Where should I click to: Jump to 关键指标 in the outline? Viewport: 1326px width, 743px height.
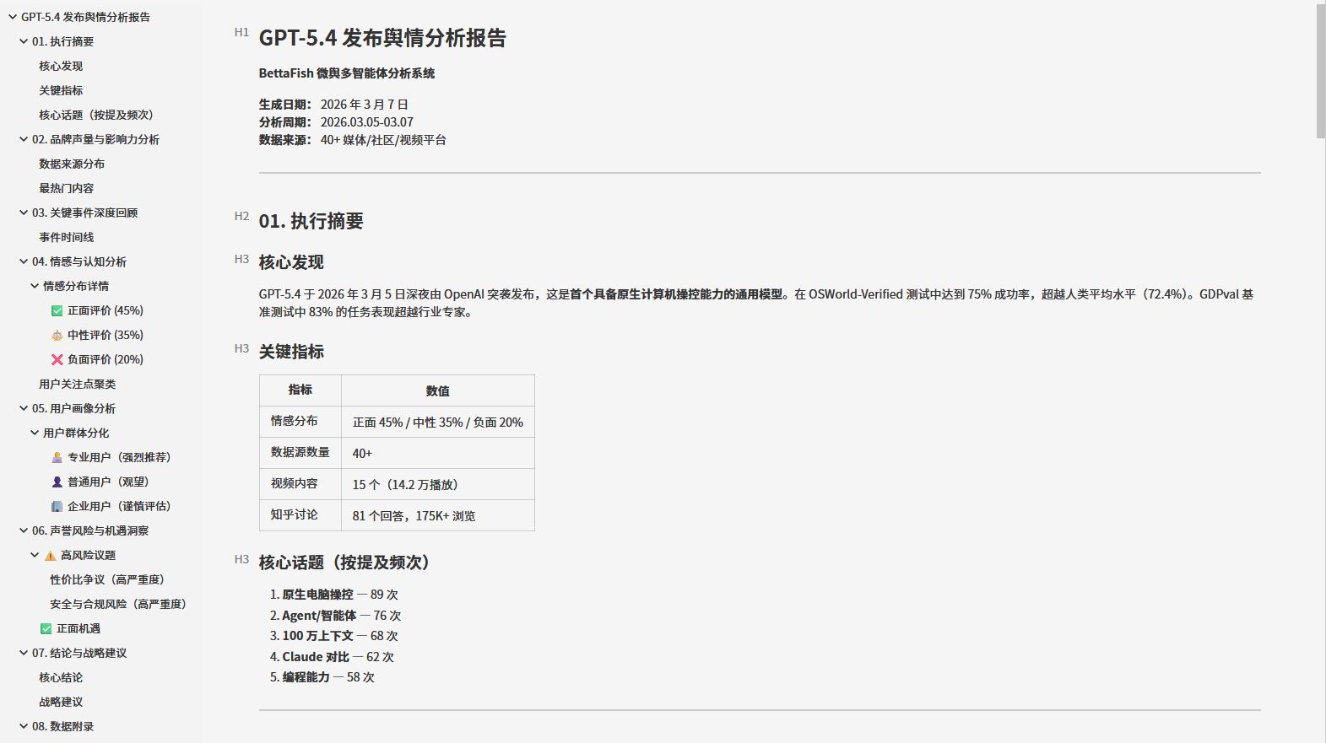(61, 90)
